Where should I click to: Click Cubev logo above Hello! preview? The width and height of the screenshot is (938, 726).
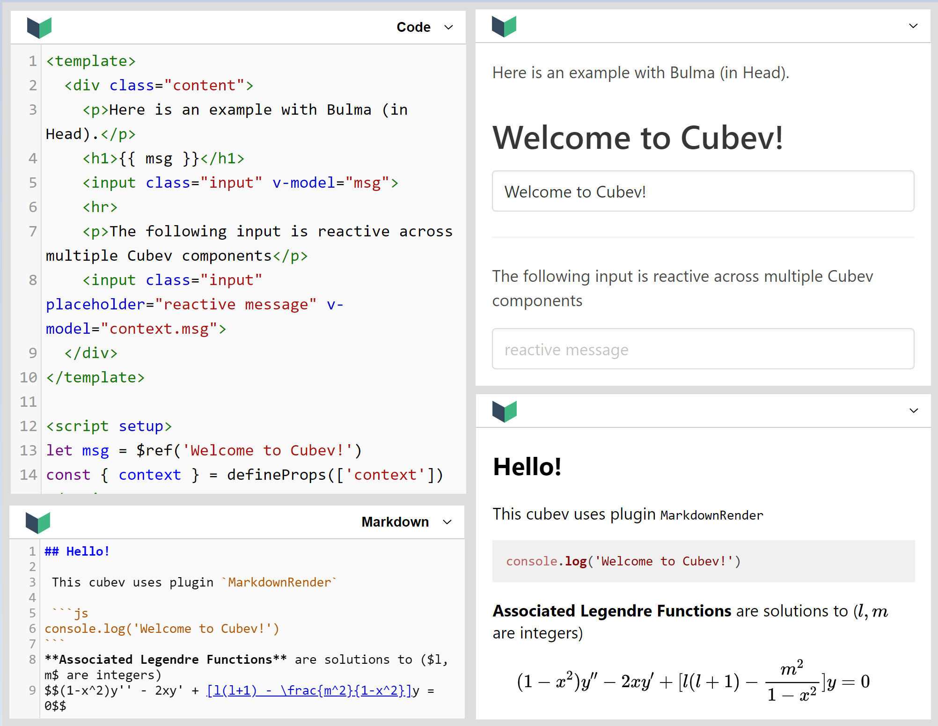pos(504,411)
